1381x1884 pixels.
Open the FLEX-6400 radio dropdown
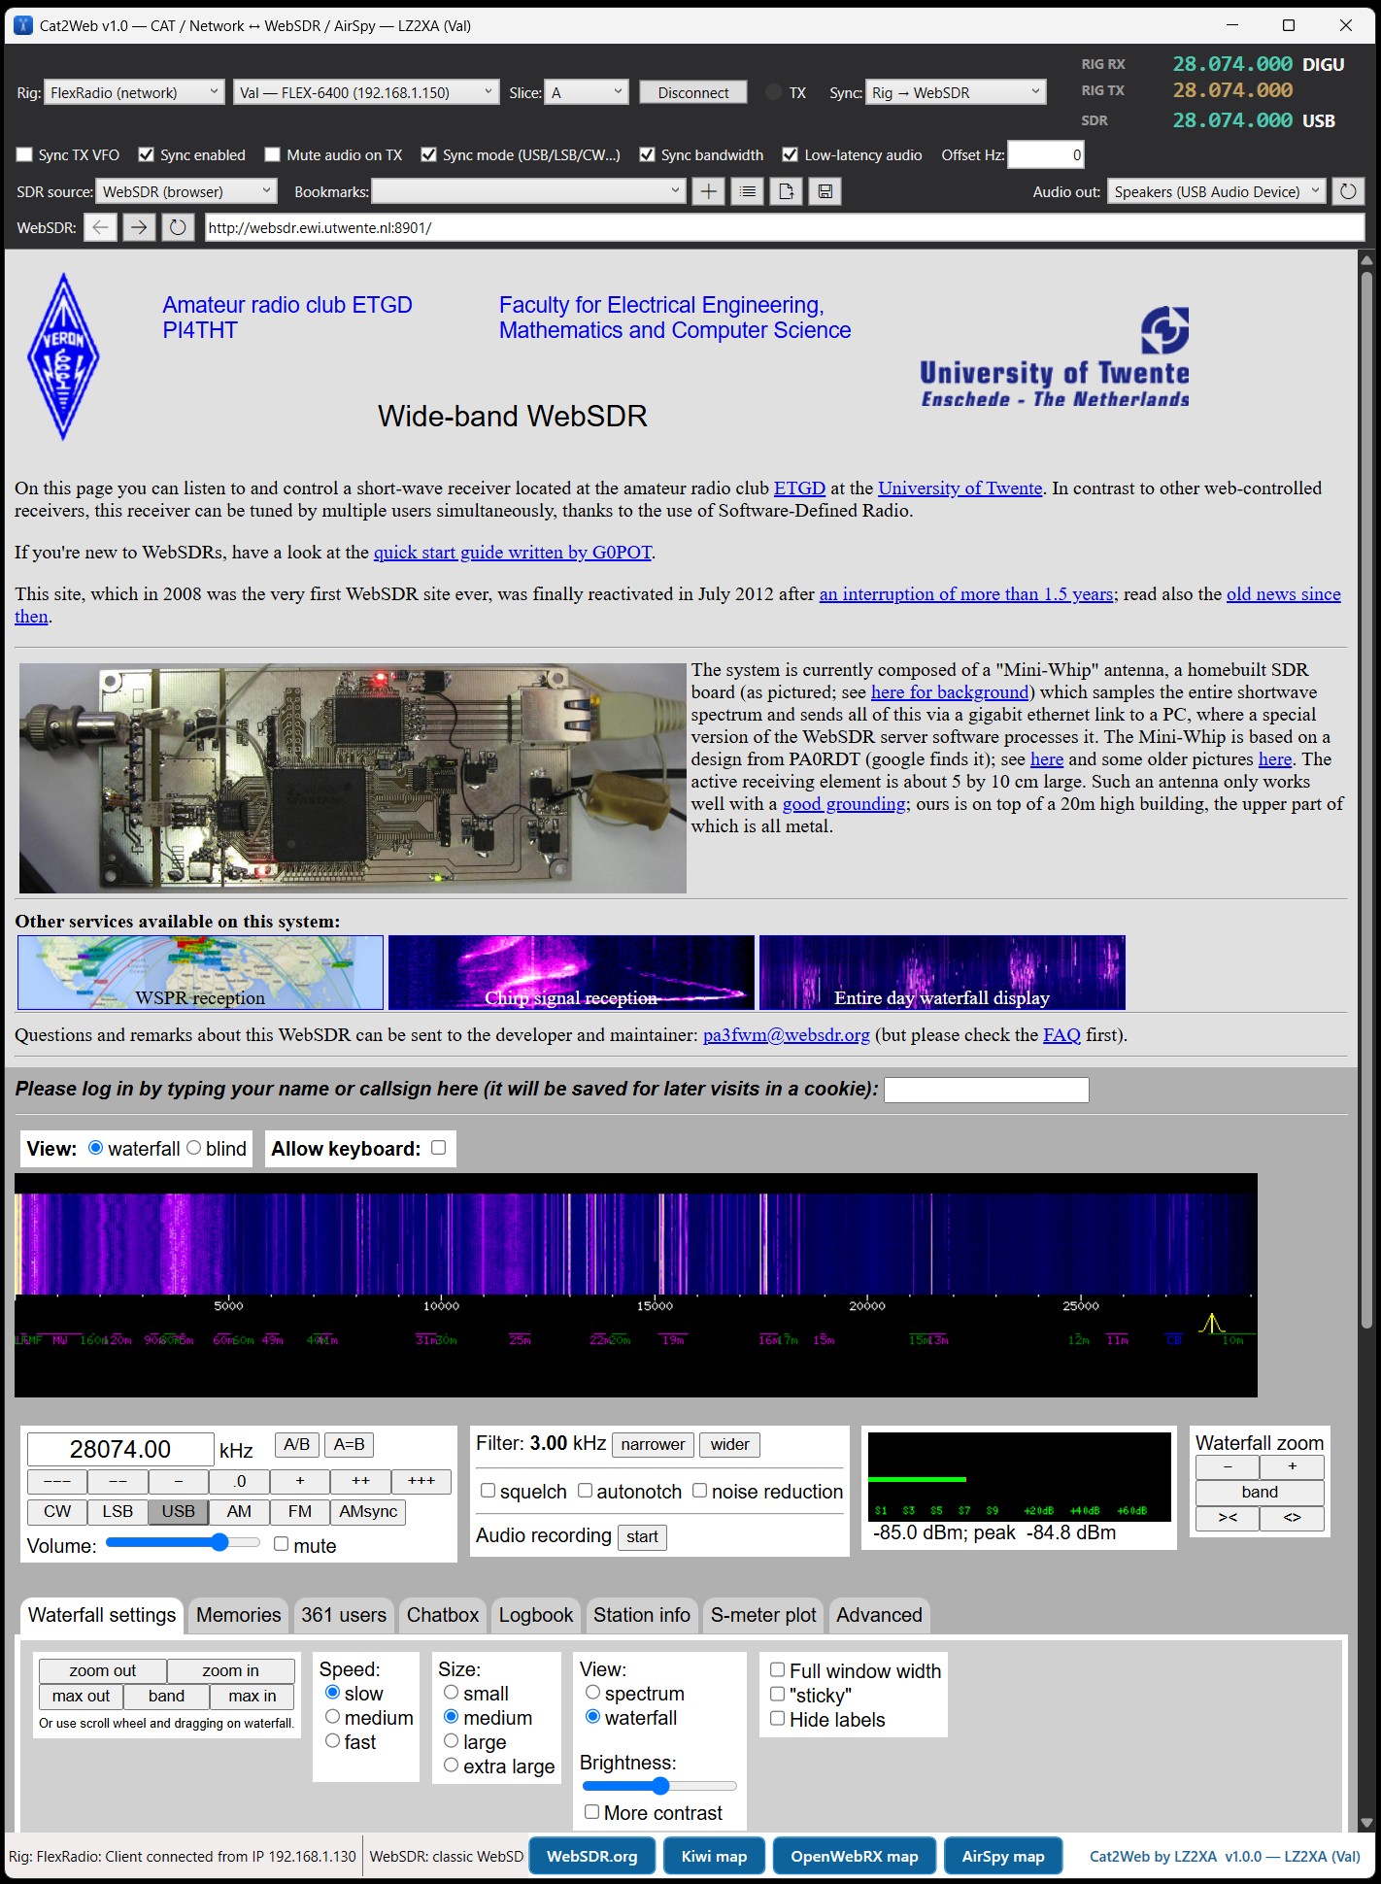point(366,92)
